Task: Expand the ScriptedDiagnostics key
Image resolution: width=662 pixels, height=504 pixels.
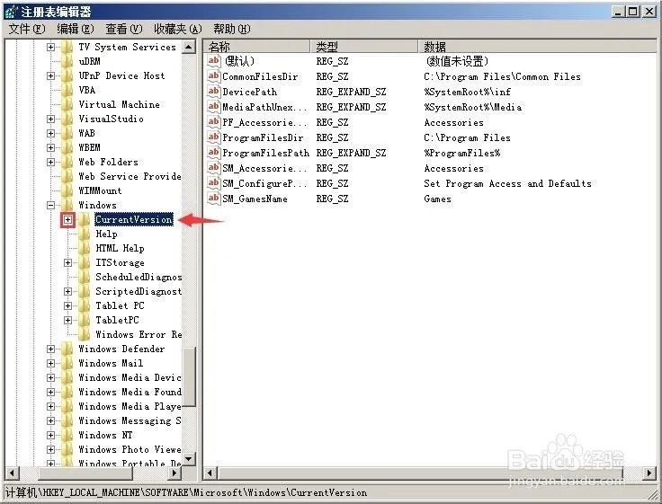Action: tap(67, 291)
